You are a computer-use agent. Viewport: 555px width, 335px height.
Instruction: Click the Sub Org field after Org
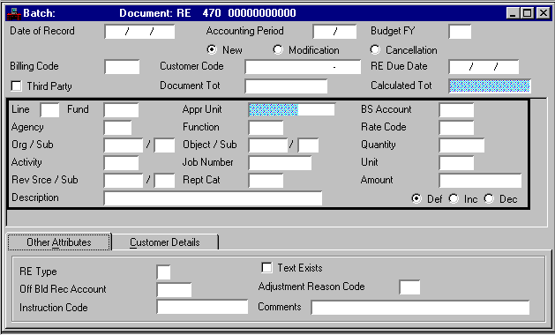coord(164,145)
